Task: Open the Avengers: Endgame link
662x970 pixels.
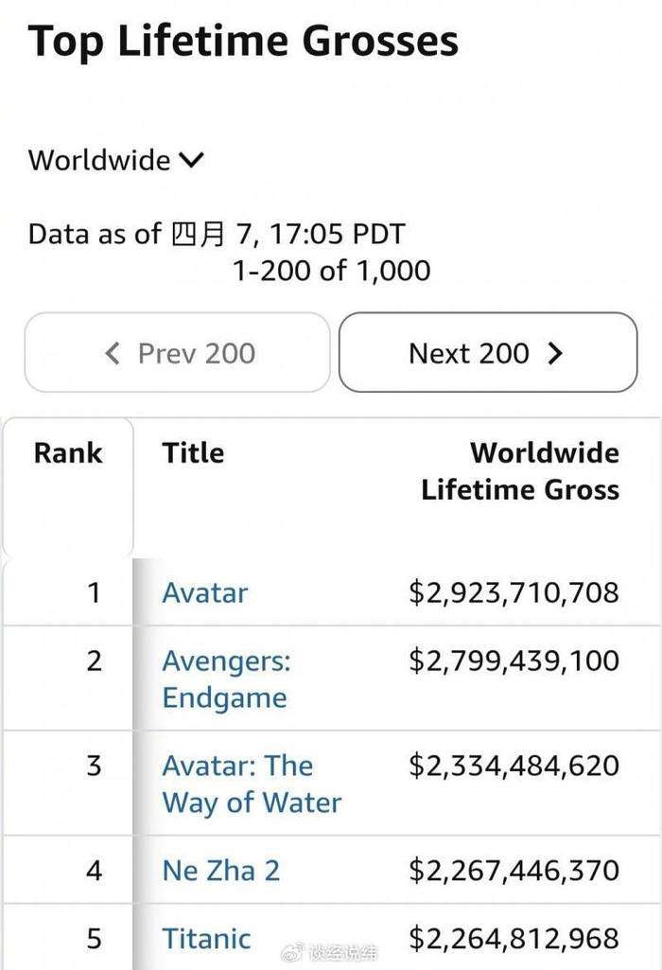Action: click(226, 679)
